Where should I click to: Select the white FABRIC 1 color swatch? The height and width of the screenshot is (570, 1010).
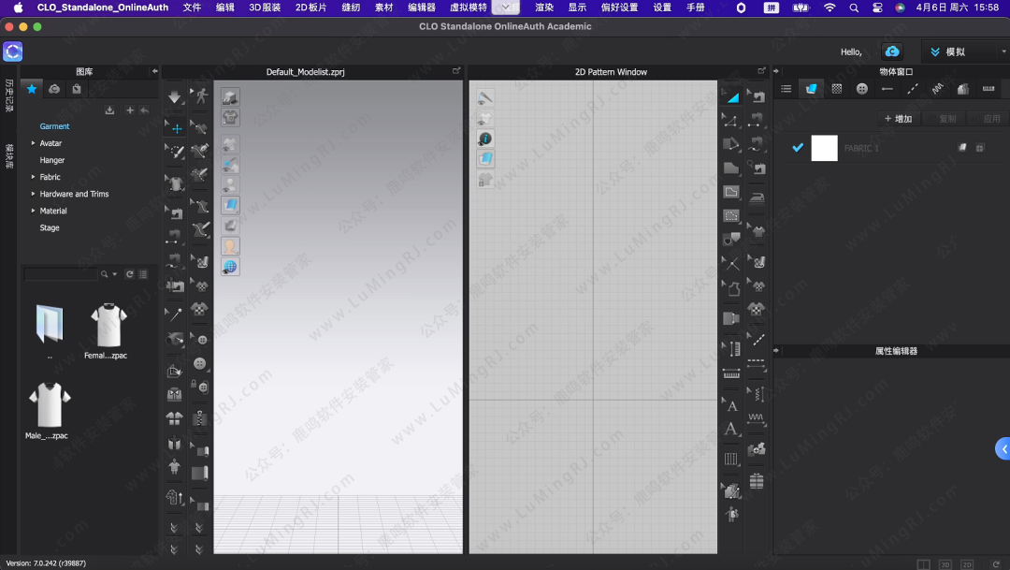824,148
